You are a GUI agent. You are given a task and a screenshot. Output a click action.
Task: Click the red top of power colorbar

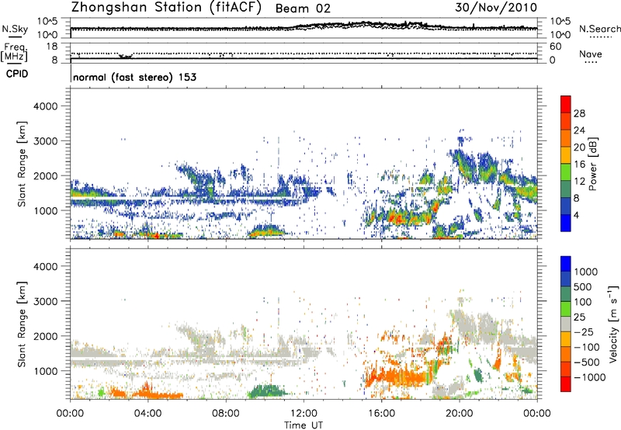[x=566, y=104]
